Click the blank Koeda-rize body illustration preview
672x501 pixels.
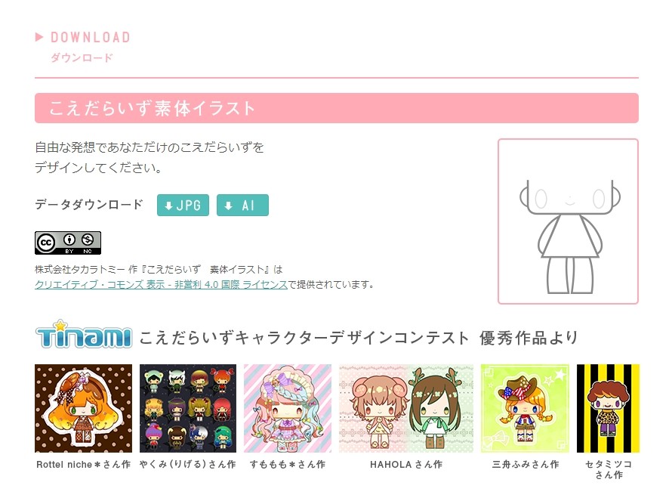(568, 221)
